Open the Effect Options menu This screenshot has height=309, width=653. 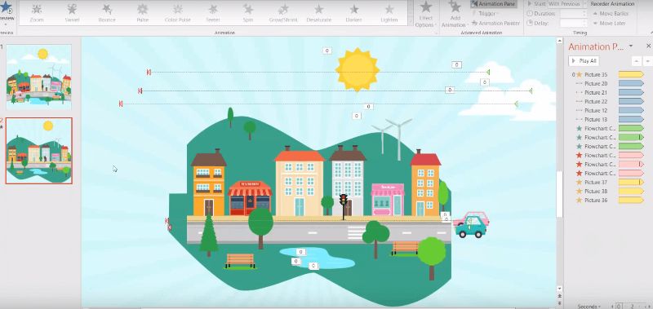tap(425, 14)
